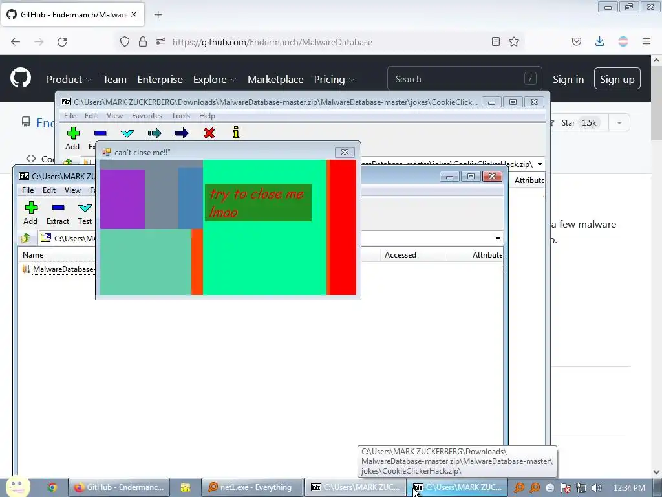Open the address path dropdown in the front 7-Zip window
This screenshot has width=662, height=497.
pos(498,238)
